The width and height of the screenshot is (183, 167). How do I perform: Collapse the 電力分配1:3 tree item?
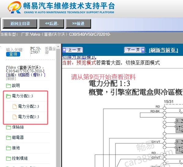[23, 96]
